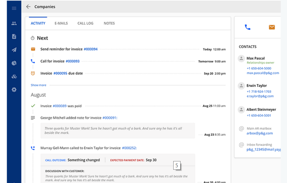Switch to the E-mails tab
The width and height of the screenshot is (287, 183).
pos(61,23)
